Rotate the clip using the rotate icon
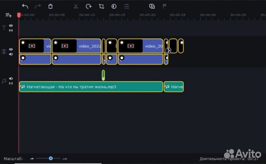Viewport: 266px width, 164px height. point(89,6)
